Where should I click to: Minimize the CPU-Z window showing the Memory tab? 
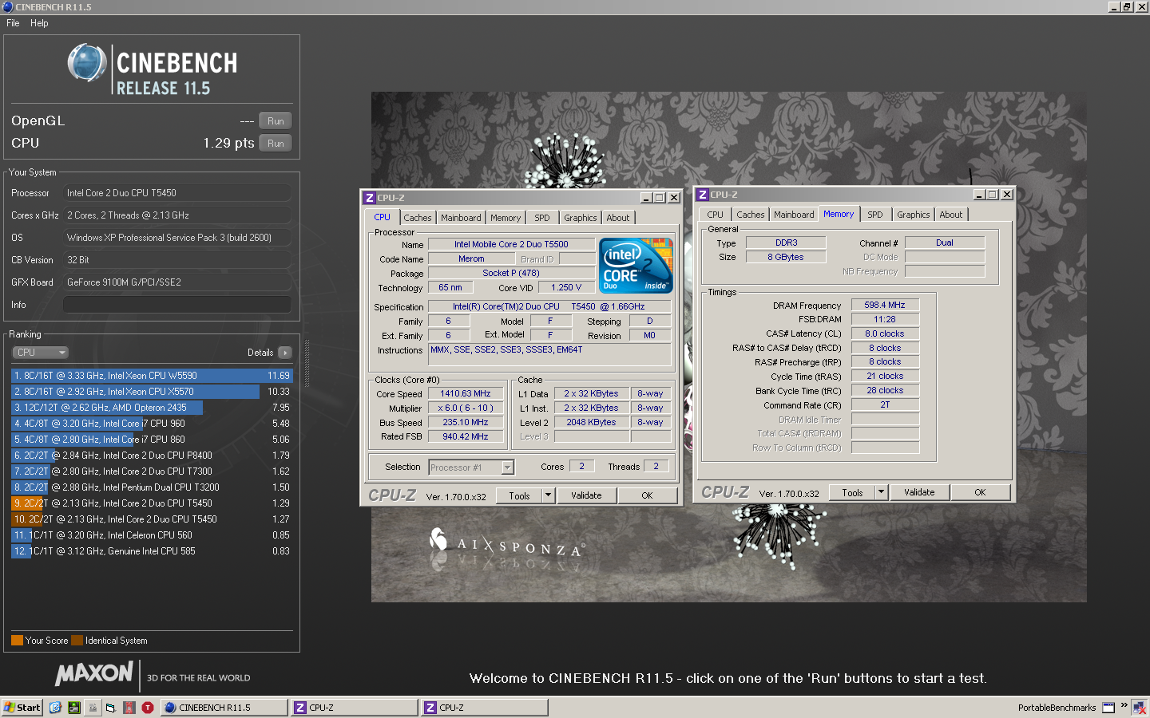click(x=979, y=195)
